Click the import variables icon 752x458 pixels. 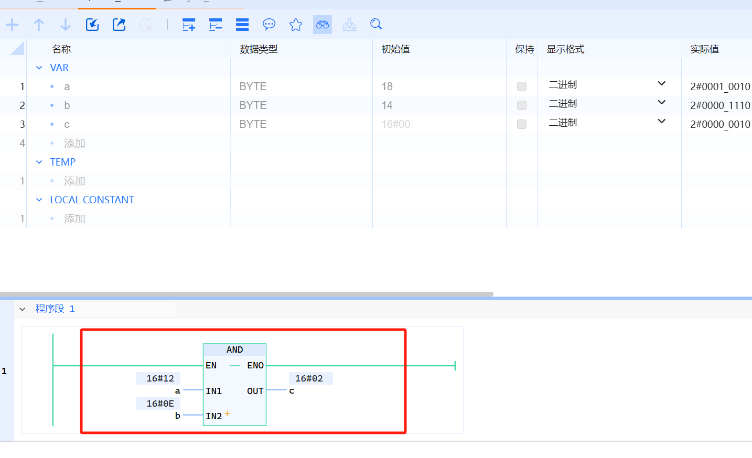click(92, 25)
